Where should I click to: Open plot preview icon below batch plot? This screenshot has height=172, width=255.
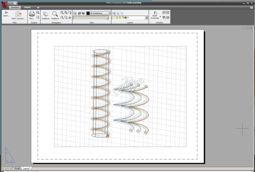click(38, 18)
